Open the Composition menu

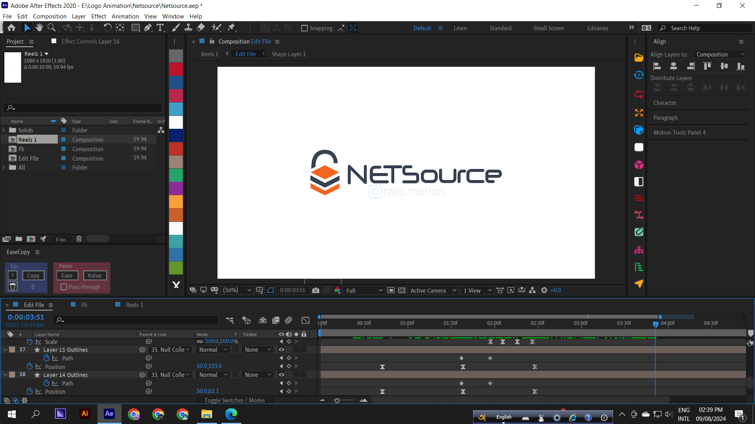coord(50,16)
